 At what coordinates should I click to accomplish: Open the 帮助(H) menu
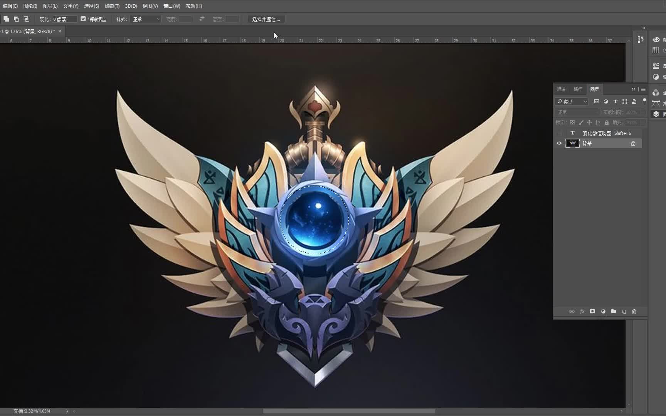coord(194,6)
